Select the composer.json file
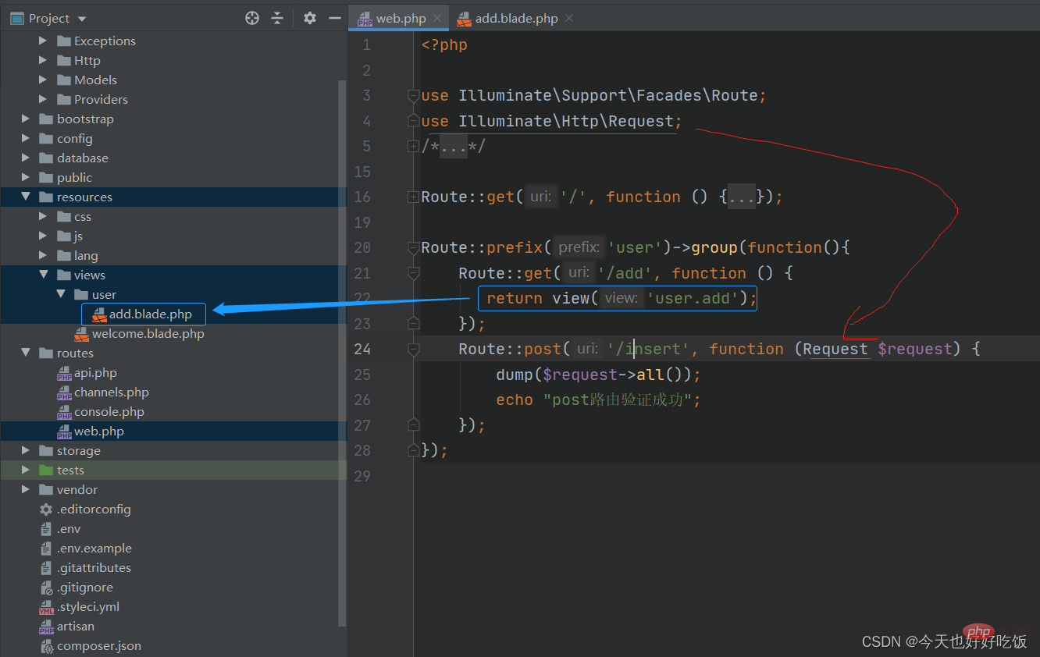Image resolution: width=1040 pixels, height=657 pixels. 98,645
